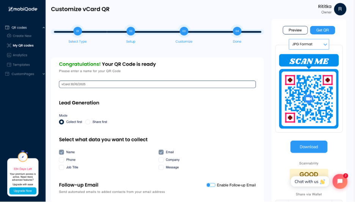Image resolution: width=355 pixels, height=202 pixels.
Task: Click the CustomPages sidebar icon
Action: tap(7, 74)
